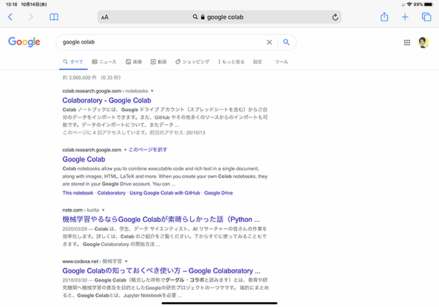This screenshot has height=307, width=439.
Task: Add a new tab with the plus icon
Action: pos(405,17)
